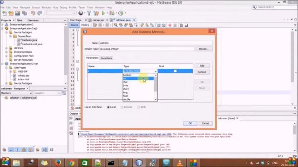Click the globe browser icon in toolbar
Viewport: 298px width, 167px height.
coord(81,13)
